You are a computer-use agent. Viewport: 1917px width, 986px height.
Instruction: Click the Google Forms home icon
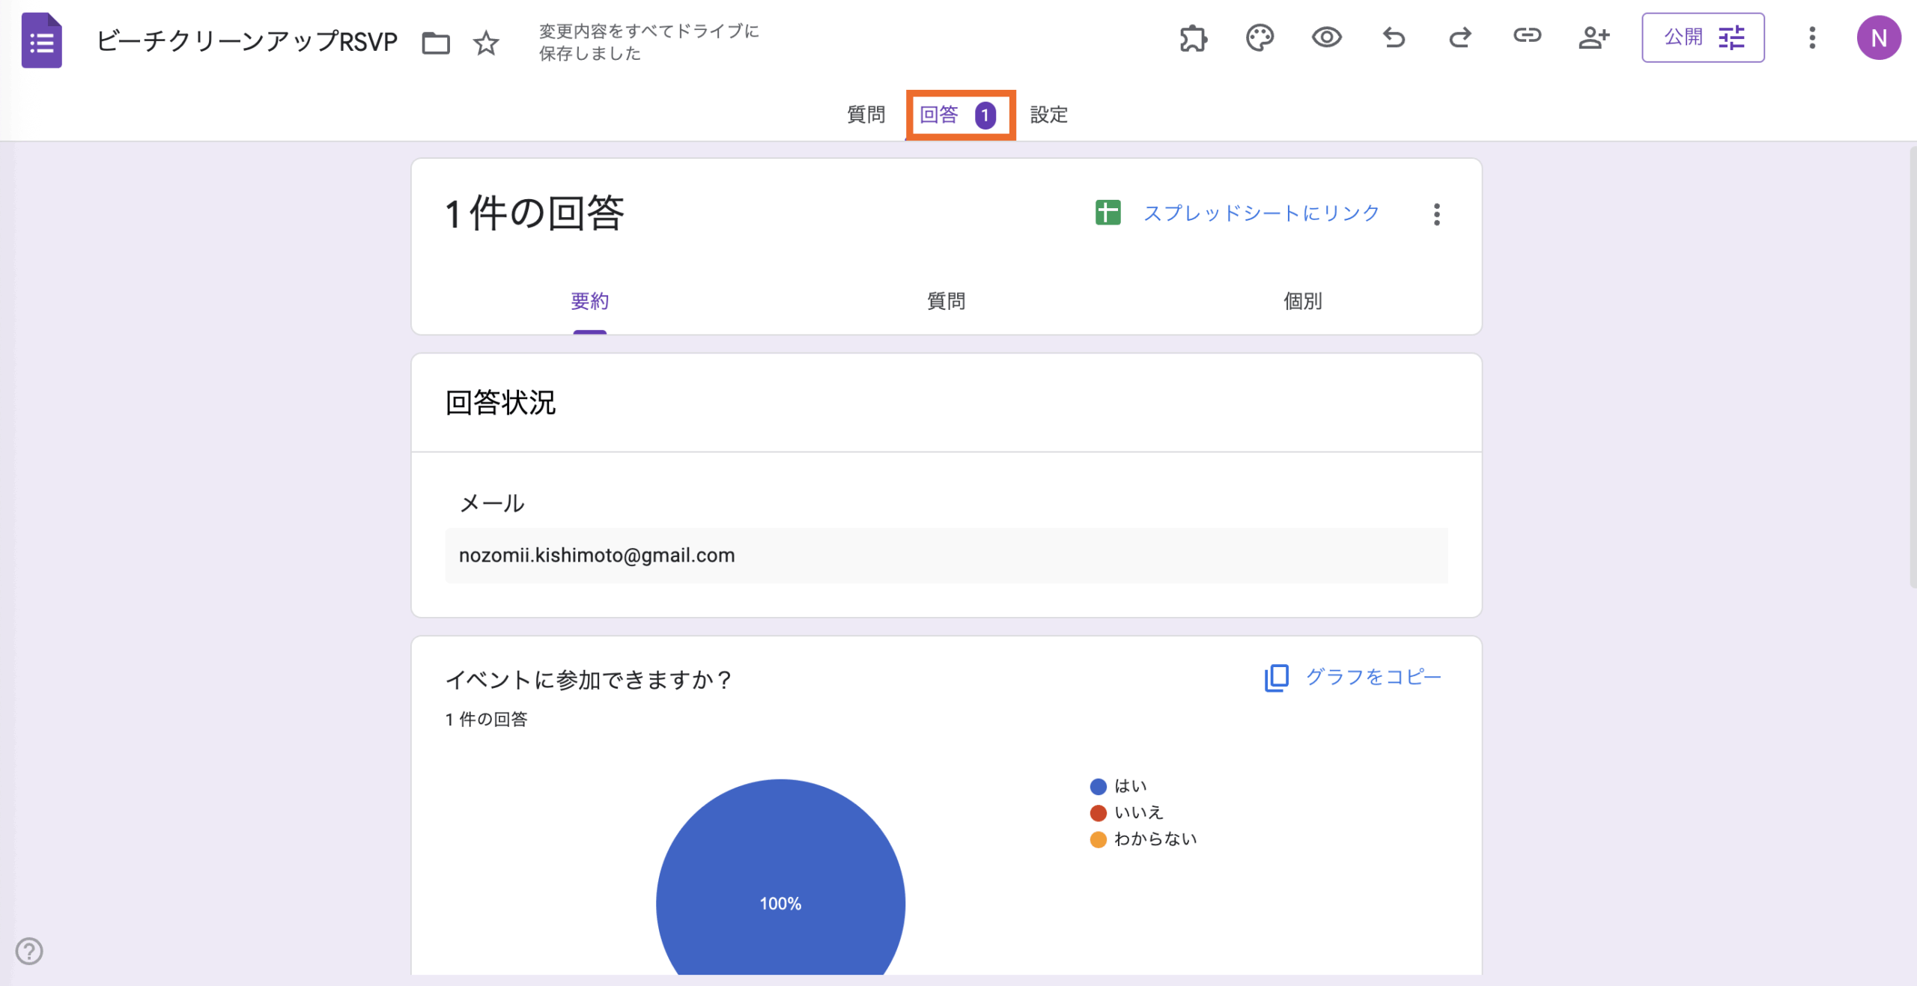(x=41, y=40)
